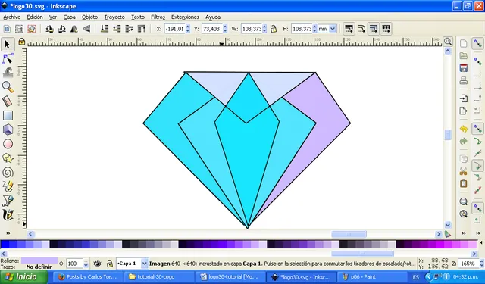Select the 3D Box tool
Viewport: 485px width, 284px height.
click(8, 130)
